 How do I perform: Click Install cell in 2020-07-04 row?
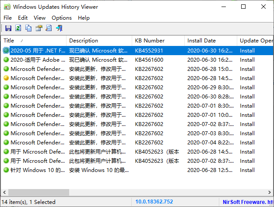pos(247,143)
